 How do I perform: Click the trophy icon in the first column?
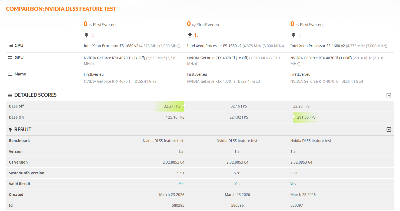(x=86, y=35)
